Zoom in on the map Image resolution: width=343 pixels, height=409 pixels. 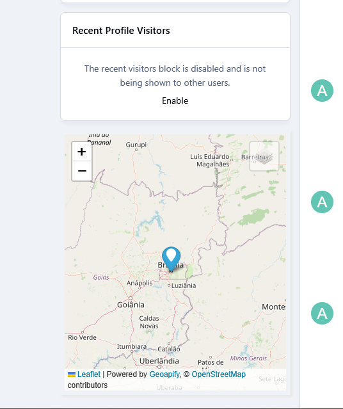[x=82, y=152]
